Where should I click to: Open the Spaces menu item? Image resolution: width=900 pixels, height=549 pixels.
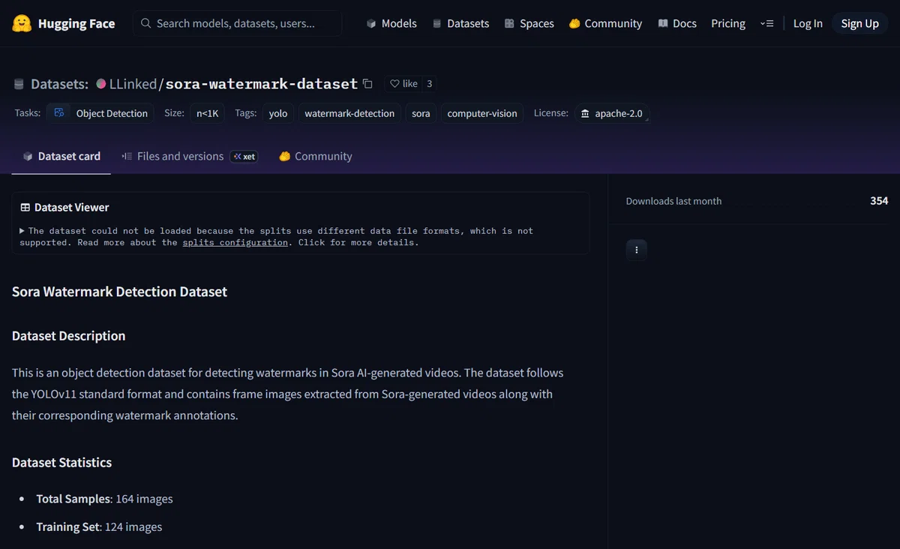tap(529, 23)
